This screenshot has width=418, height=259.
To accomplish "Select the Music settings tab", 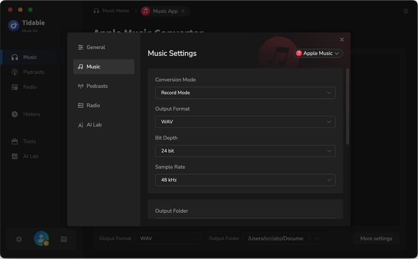I will pyautogui.click(x=104, y=66).
